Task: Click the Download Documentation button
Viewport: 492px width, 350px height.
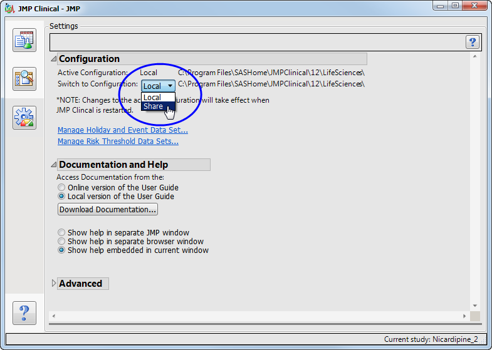Action: pos(108,209)
